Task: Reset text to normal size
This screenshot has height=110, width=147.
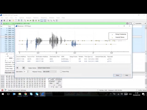Action: tap(54, 20)
